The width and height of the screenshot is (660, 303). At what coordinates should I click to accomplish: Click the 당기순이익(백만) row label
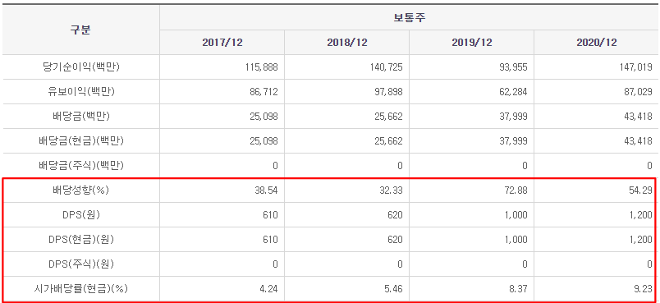coord(80,67)
